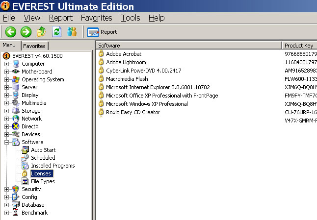Viewport: 317px width, 220px height.
Task: Click the people Manage users toolbar icon
Action: pyautogui.click(x=72, y=32)
